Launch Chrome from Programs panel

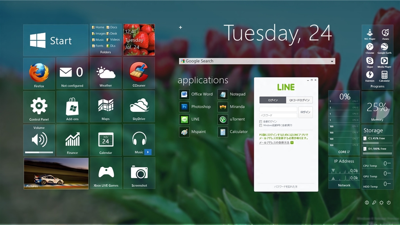[x=370, y=48]
